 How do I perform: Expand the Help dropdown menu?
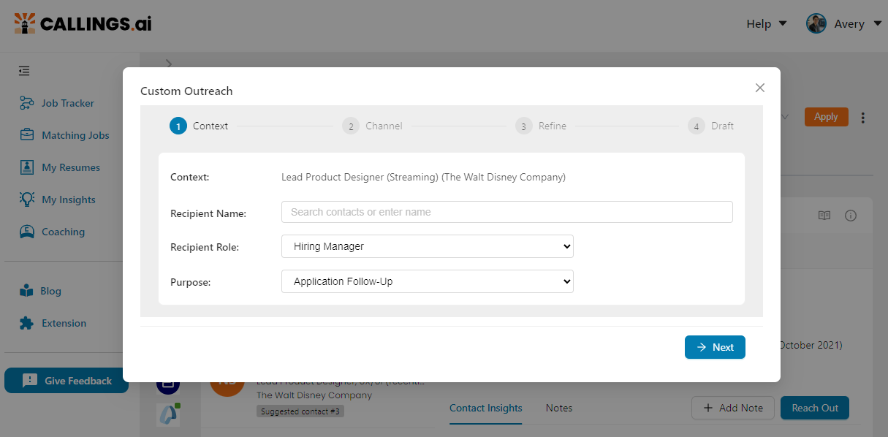(765, 23)
